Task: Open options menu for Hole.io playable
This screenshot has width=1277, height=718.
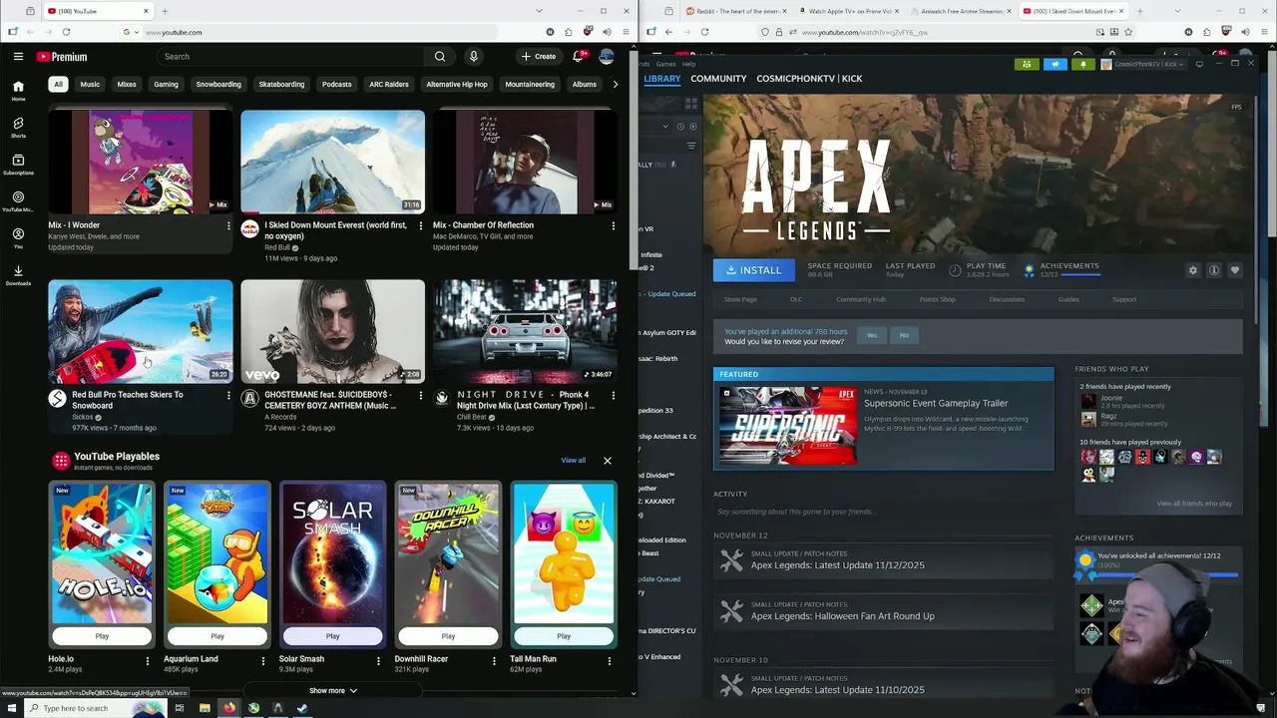Action: pos(148,660)
